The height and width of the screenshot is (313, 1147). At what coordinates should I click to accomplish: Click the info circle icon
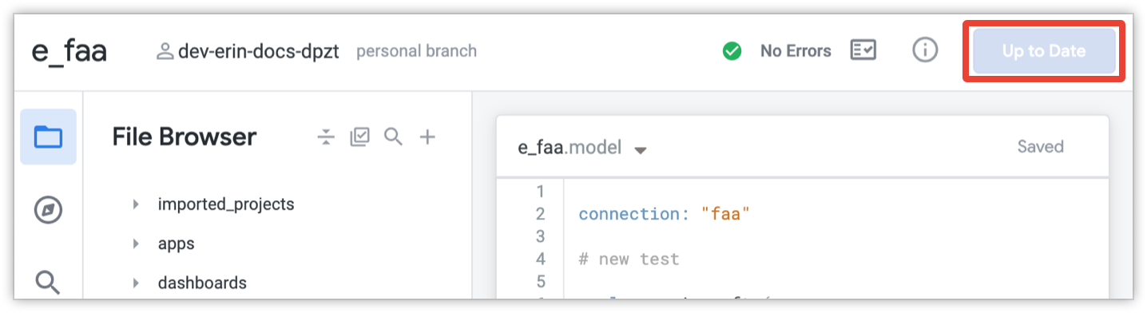[924, 51]
